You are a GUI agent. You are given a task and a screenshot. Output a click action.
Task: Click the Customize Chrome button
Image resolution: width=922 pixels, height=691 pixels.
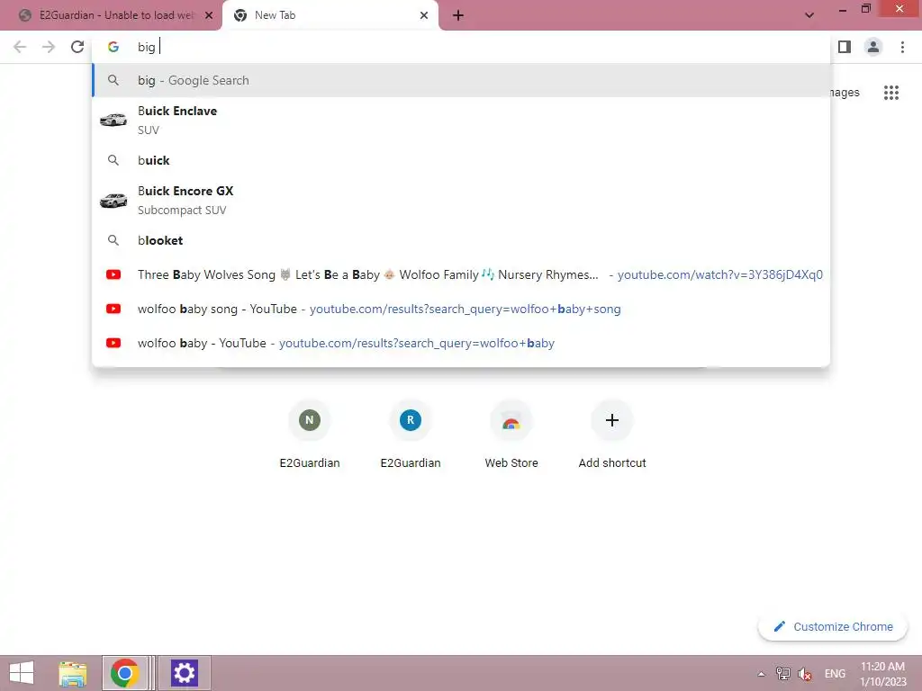click(833, 626)
